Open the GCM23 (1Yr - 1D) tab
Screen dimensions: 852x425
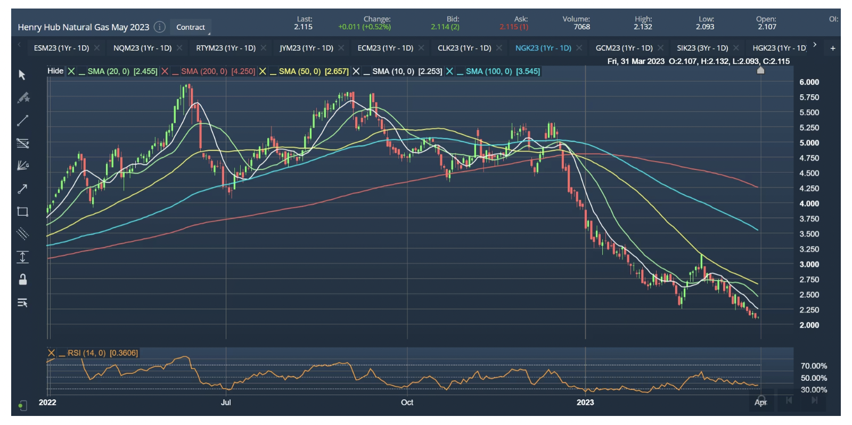624,48
